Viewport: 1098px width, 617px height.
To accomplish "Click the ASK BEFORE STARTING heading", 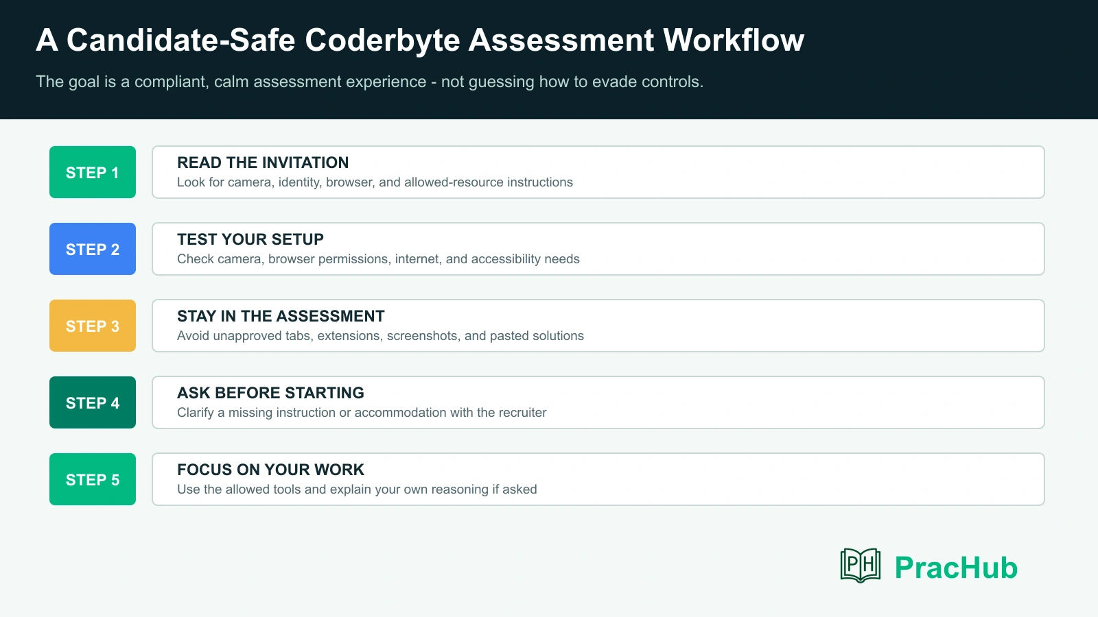I will tap(270, 393).
